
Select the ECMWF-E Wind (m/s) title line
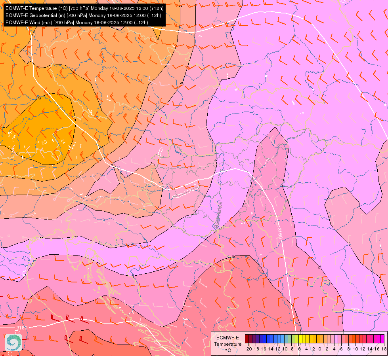[77, 23]
